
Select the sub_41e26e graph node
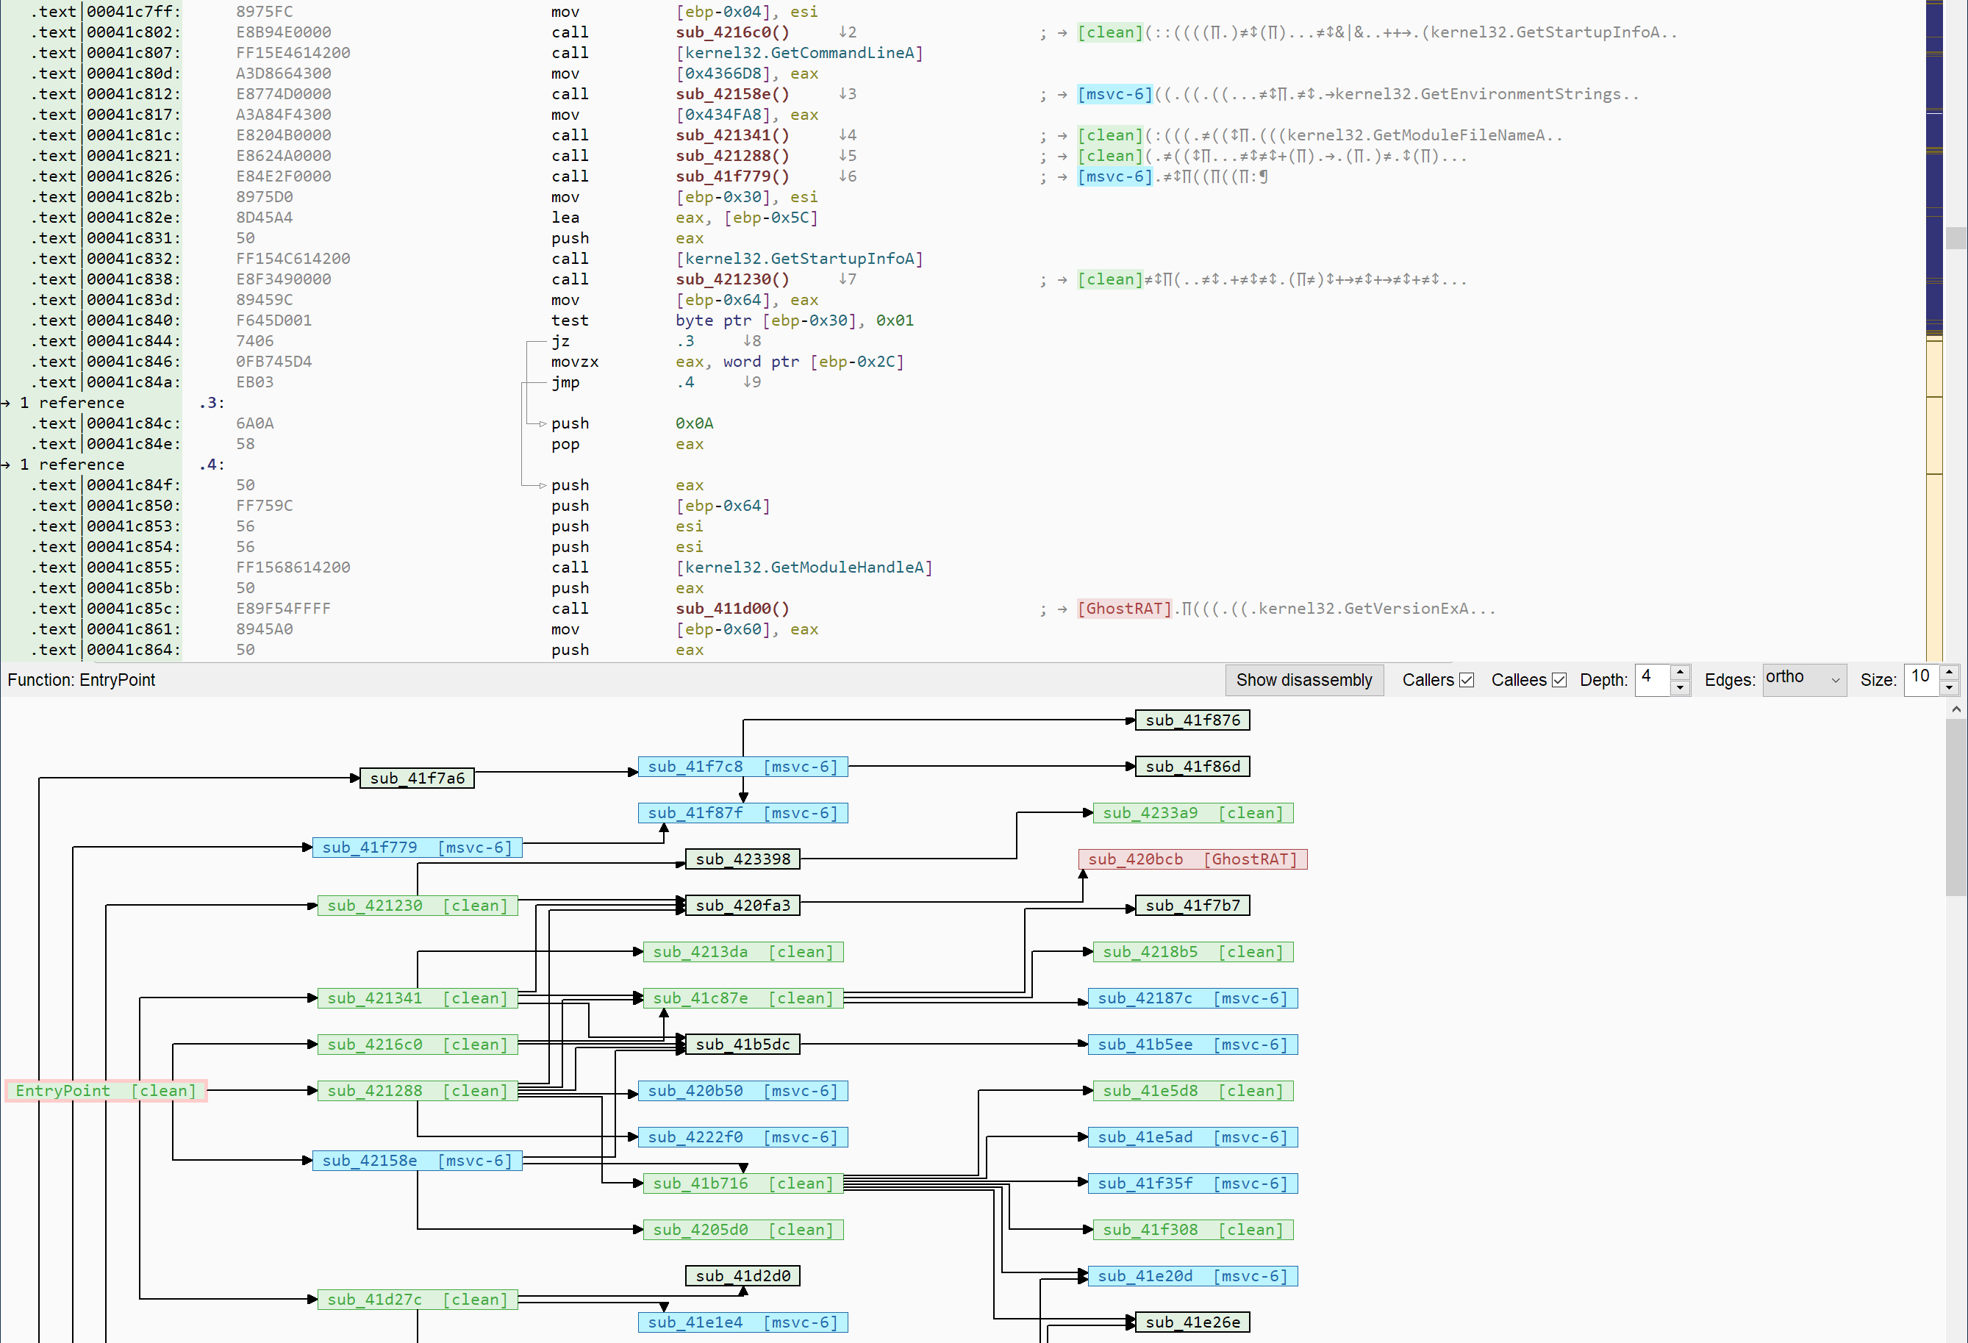(x=1192, y=1322)
